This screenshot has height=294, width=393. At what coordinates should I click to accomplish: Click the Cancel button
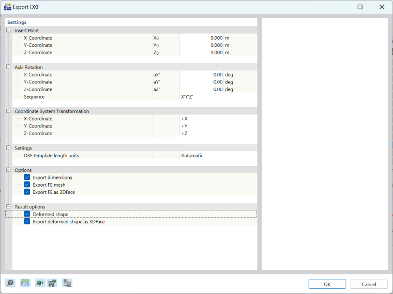click(x=369, y=284)
